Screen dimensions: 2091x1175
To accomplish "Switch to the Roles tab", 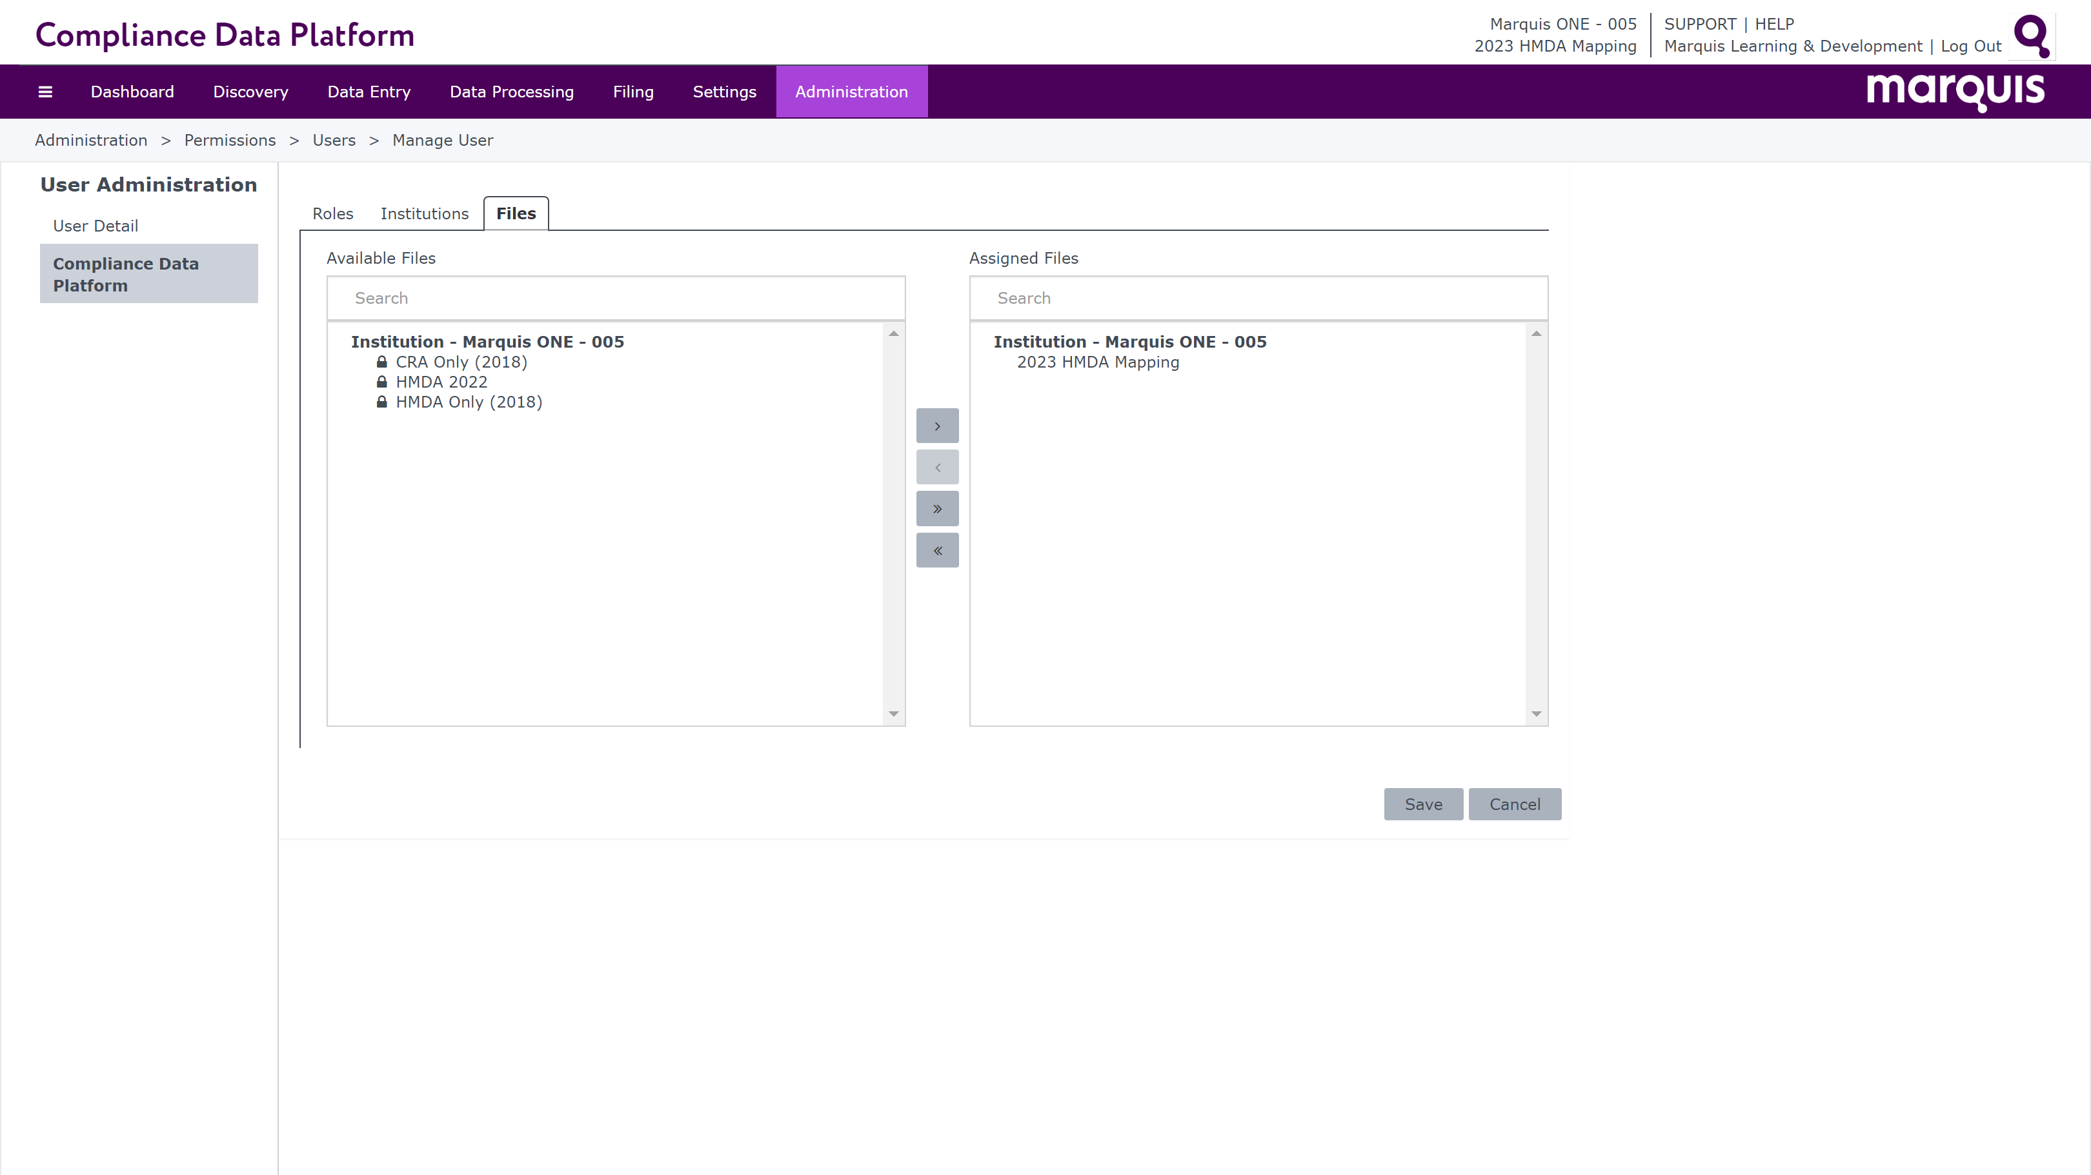I will pyautogui.click(x=333, y=213).
